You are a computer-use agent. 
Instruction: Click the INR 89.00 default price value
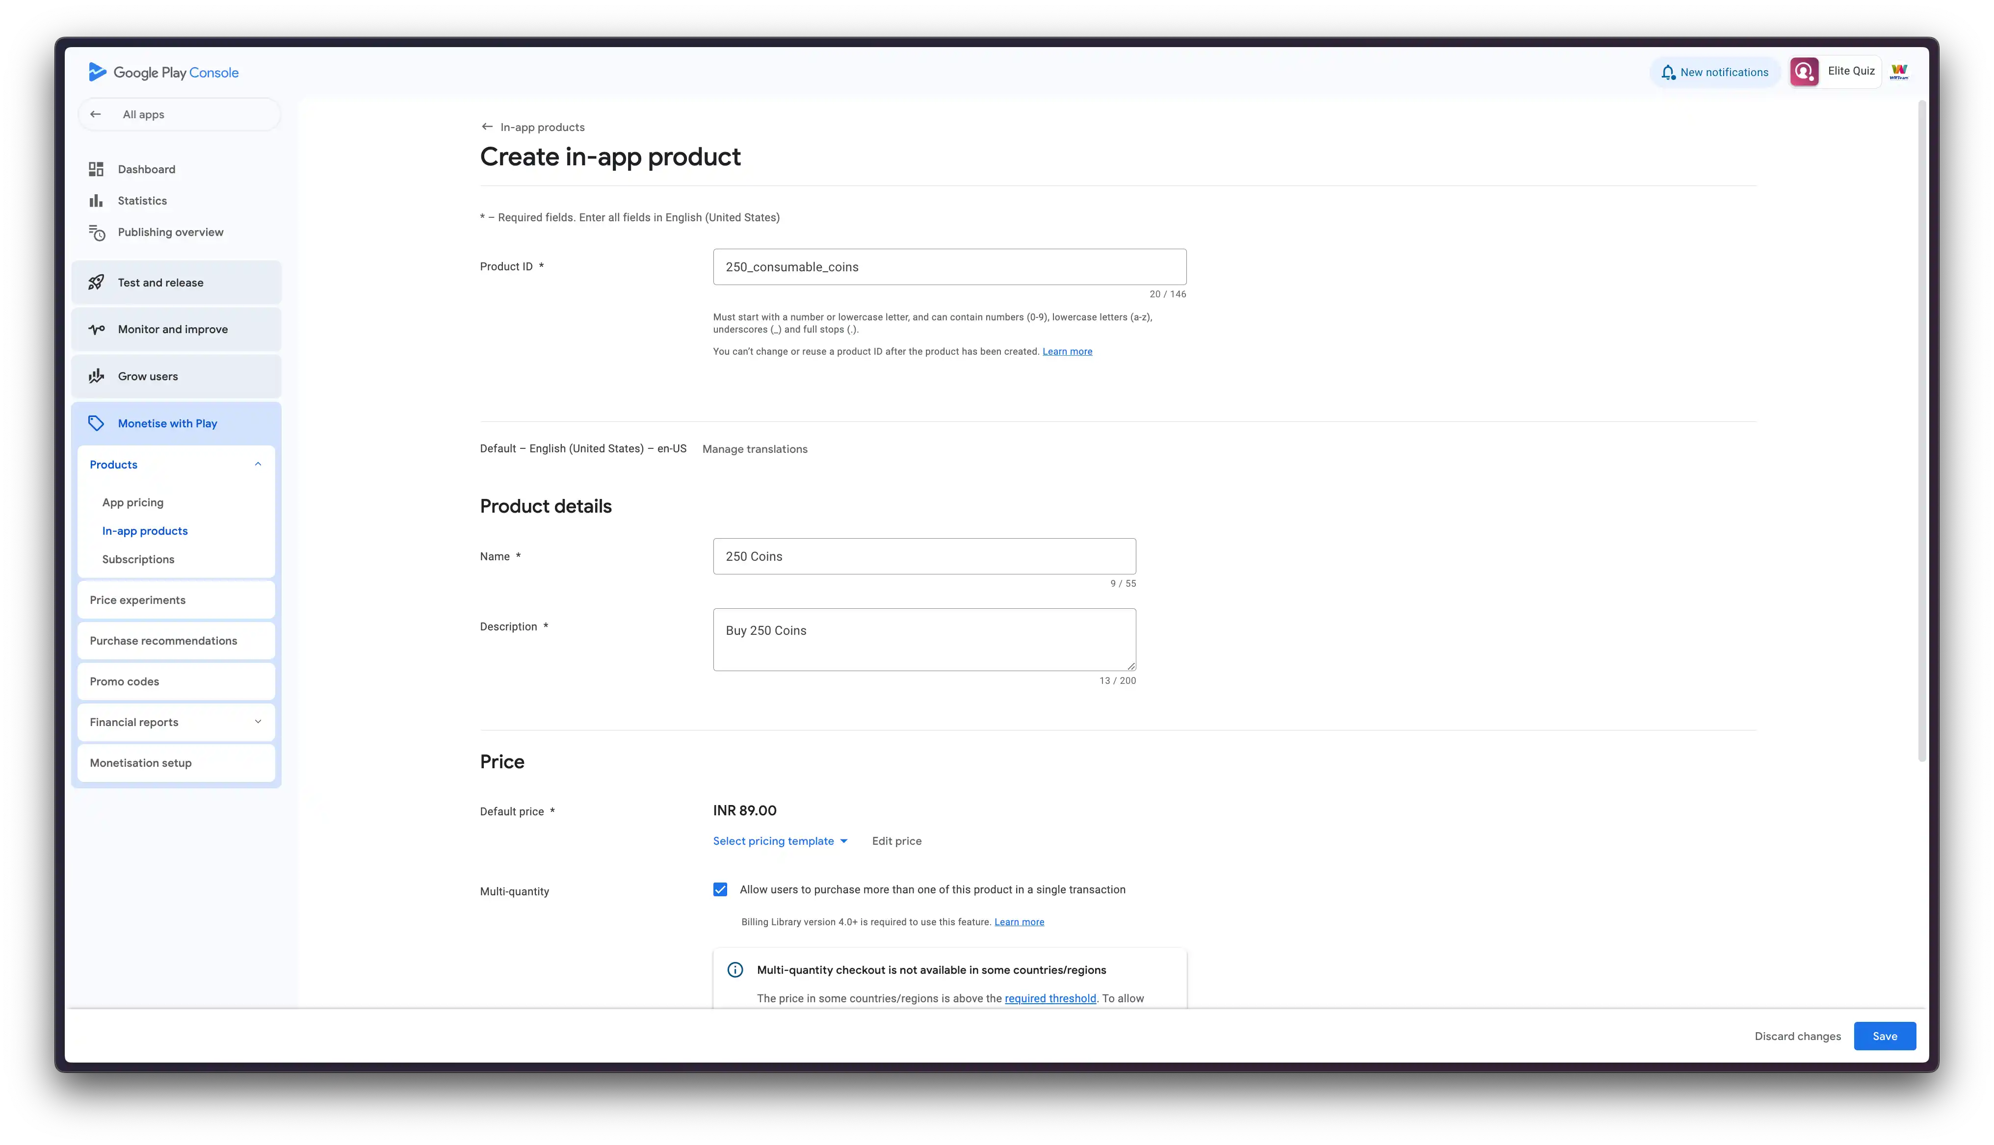pyautogui.click(x=745, y=811)
